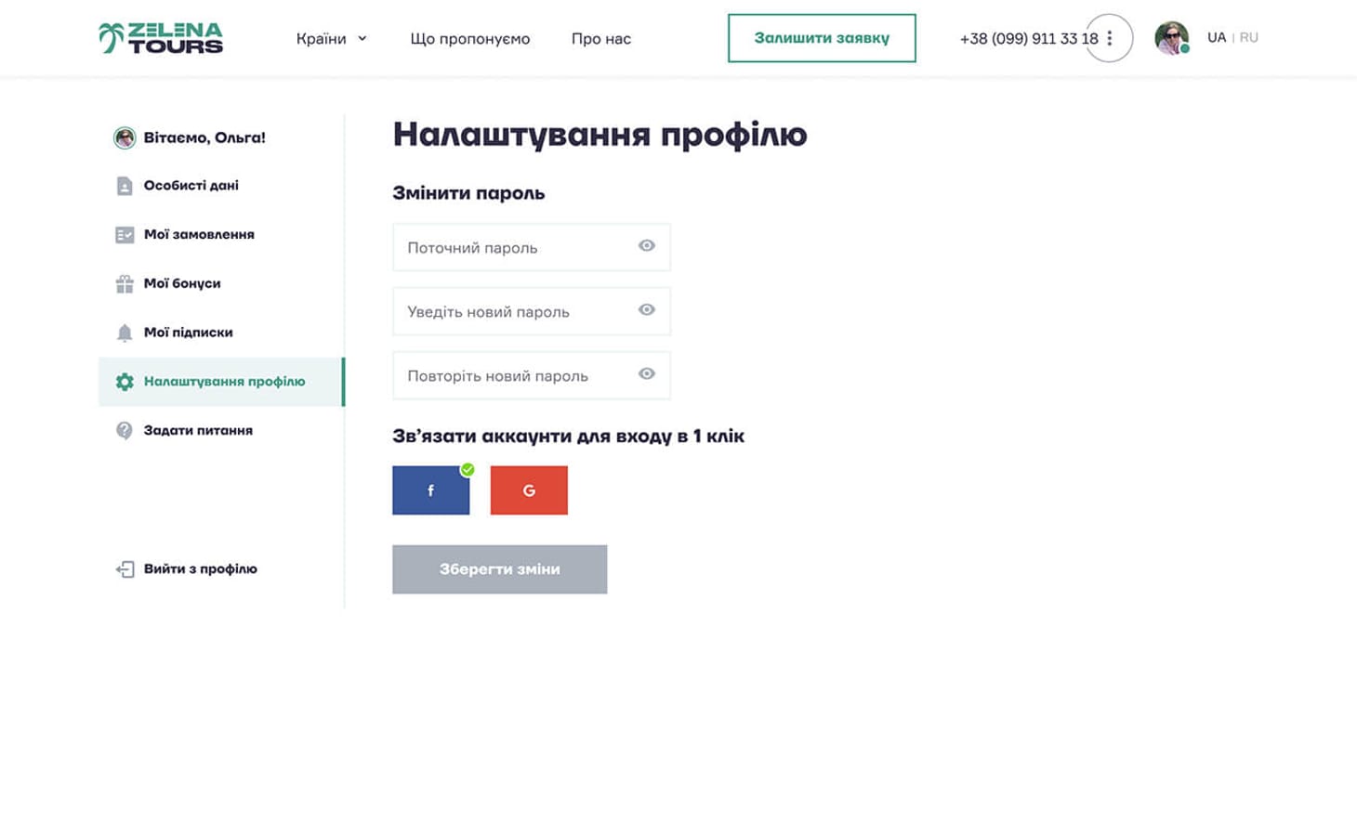Expand the Країни dropdown menu
The image size is (1357, 822).
(x=332, y=38)
